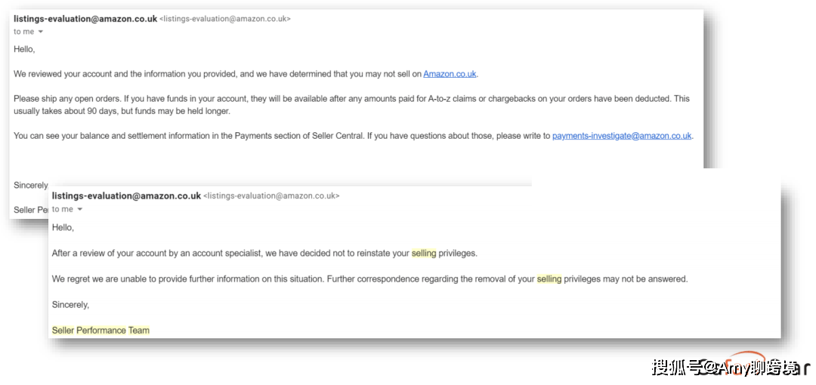This screenshot has width=816, height=385.
Task: Click sender name in first email header
Action: (85, 19)
